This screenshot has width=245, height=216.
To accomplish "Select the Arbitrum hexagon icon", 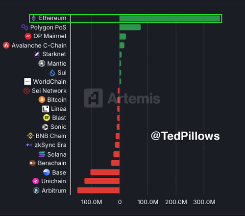I will click(x=36, y=191).
